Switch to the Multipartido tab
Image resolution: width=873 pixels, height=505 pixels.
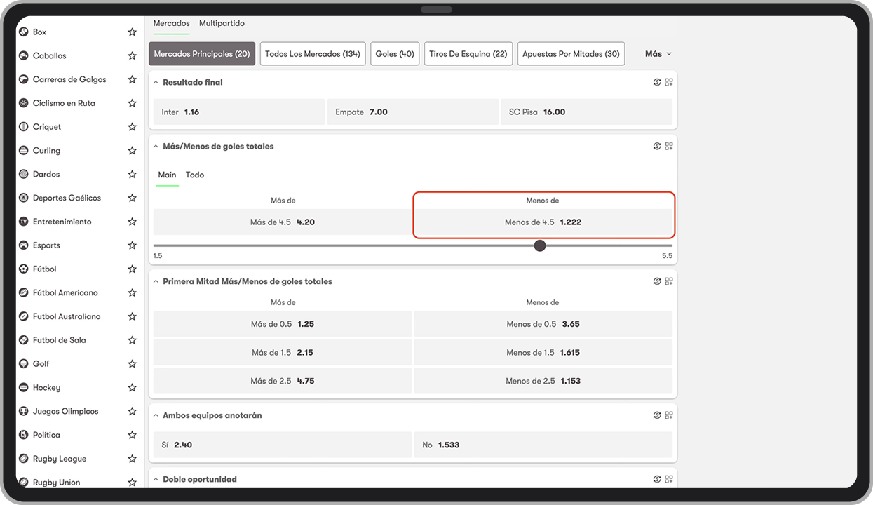(222, 23)
